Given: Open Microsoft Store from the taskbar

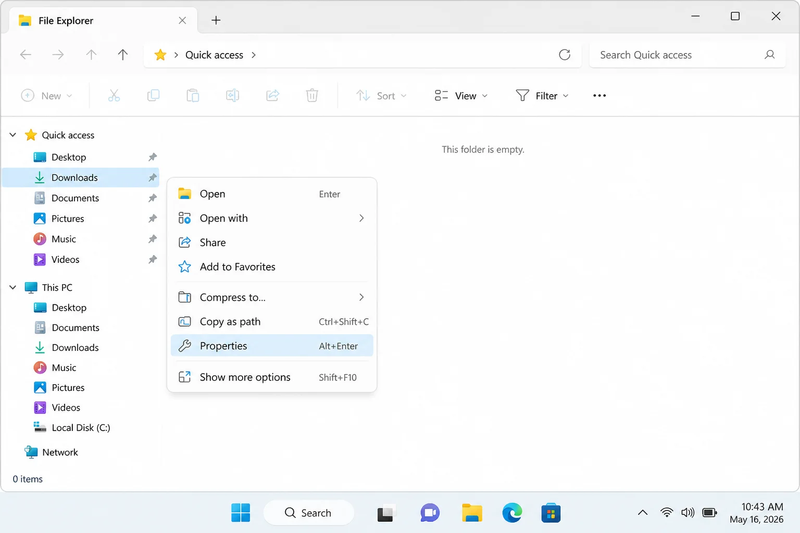Looking at the screenshot, I should click(551, 513).
